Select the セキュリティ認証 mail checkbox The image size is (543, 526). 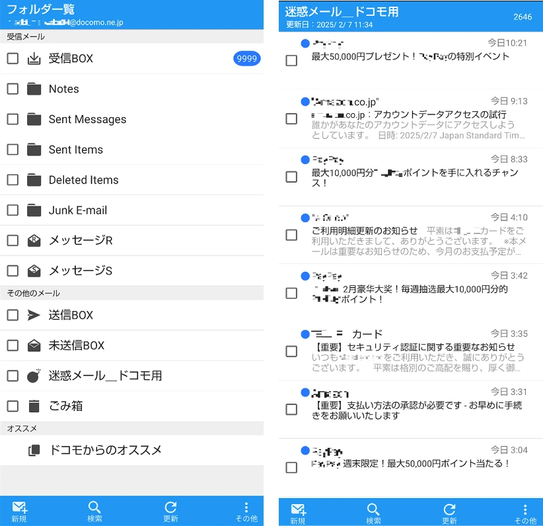tap(291, 351)
